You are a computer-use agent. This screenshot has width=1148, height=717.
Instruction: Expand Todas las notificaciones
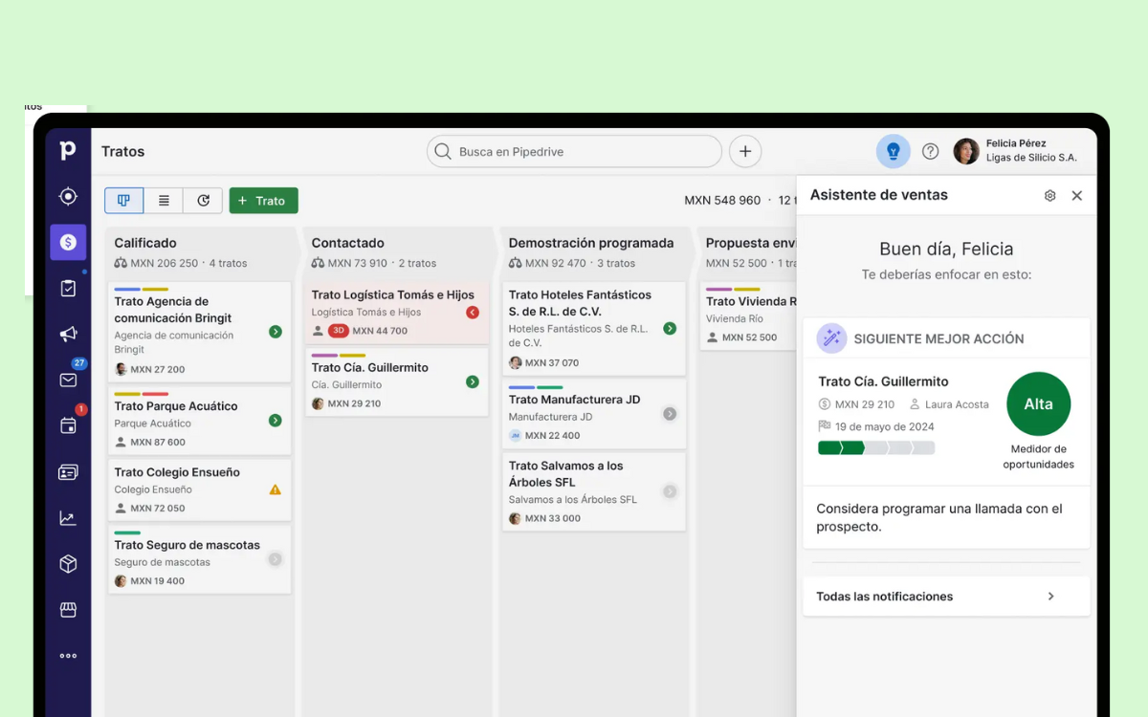point(945,597)
